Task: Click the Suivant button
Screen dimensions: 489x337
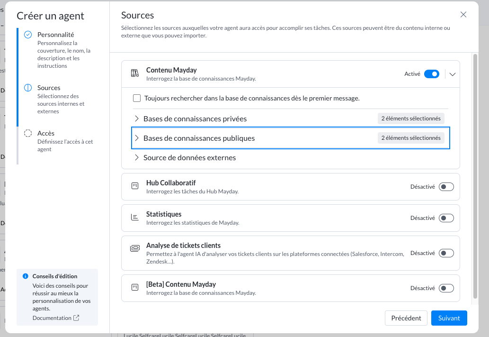Action: pos(449,318)
